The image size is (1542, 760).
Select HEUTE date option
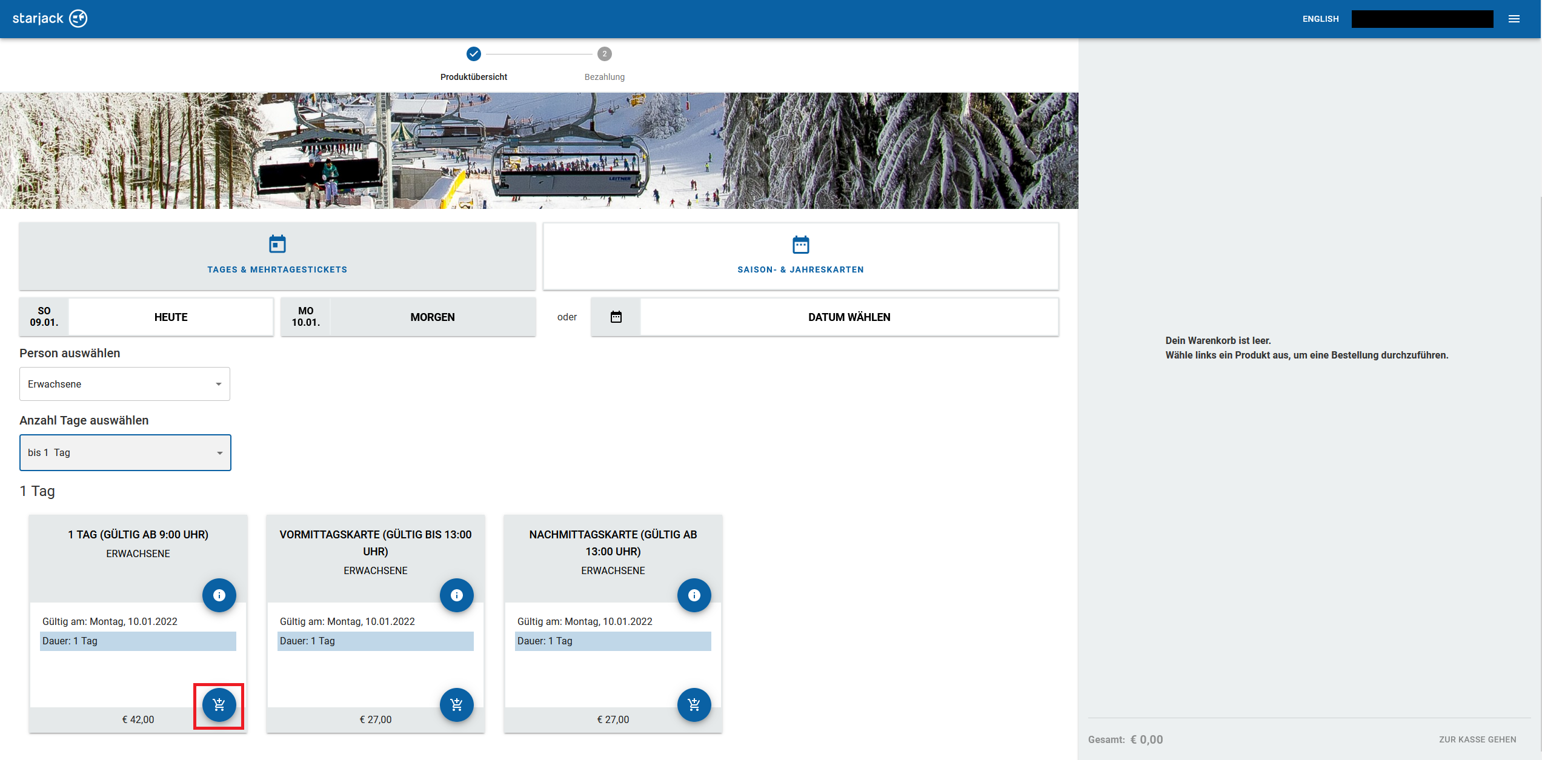(x=170, y=317)
